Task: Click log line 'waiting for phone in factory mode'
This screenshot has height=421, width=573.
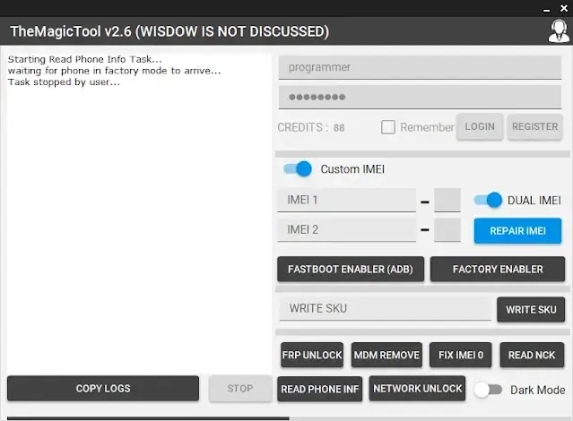Action: 115,71
